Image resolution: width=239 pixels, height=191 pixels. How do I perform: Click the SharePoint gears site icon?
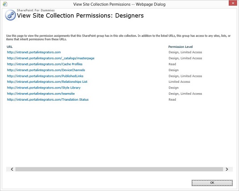click(10, 15)
